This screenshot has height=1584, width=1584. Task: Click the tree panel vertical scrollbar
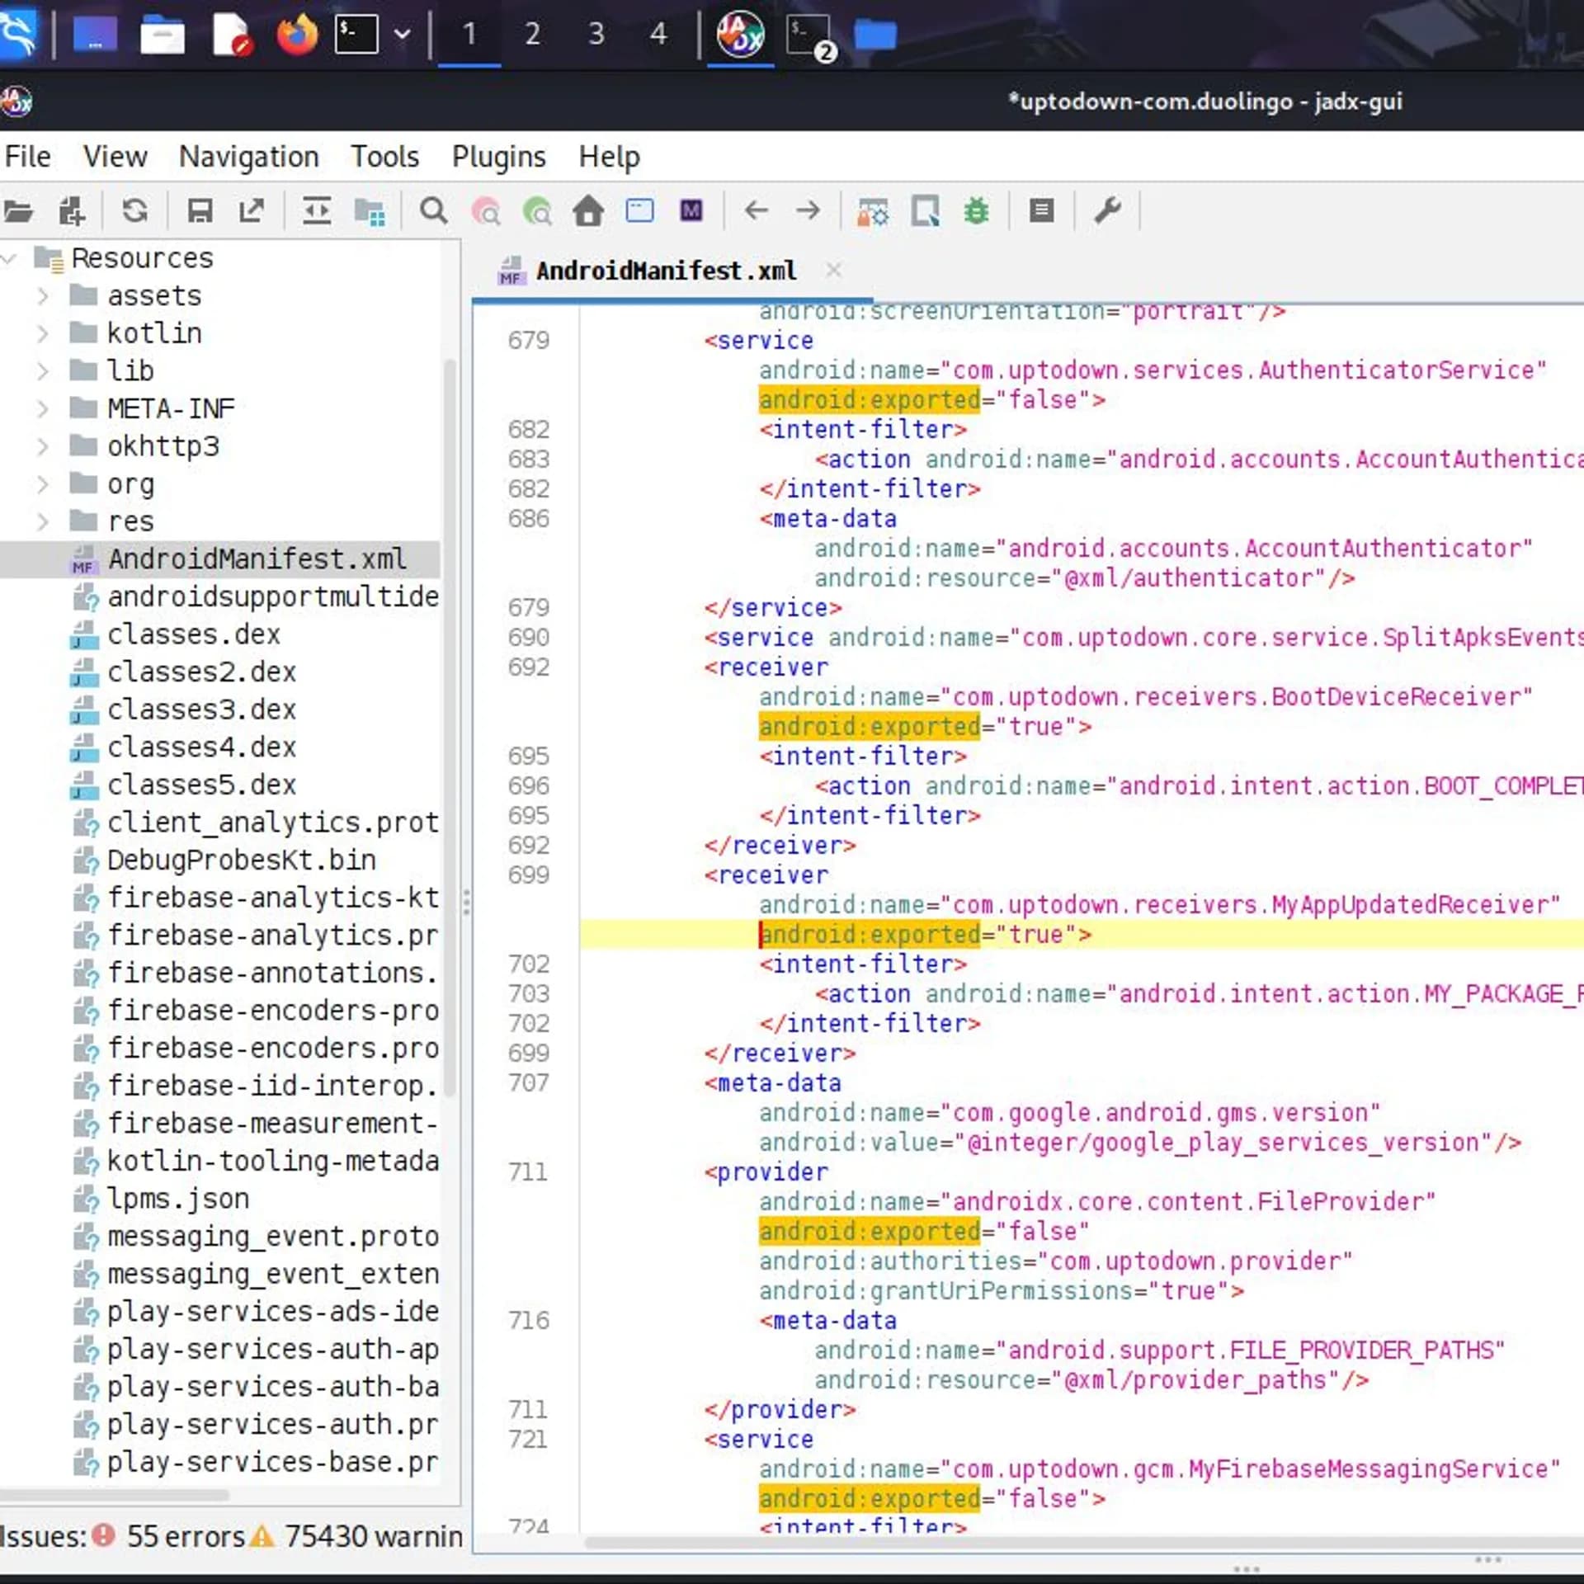(450, 728)
